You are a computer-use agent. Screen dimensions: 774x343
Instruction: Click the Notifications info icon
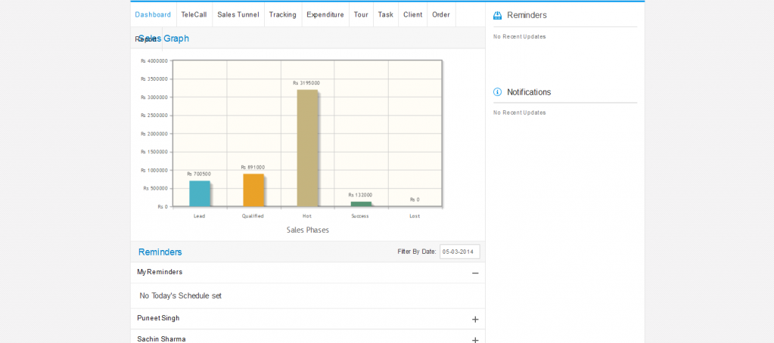point(497,92)
